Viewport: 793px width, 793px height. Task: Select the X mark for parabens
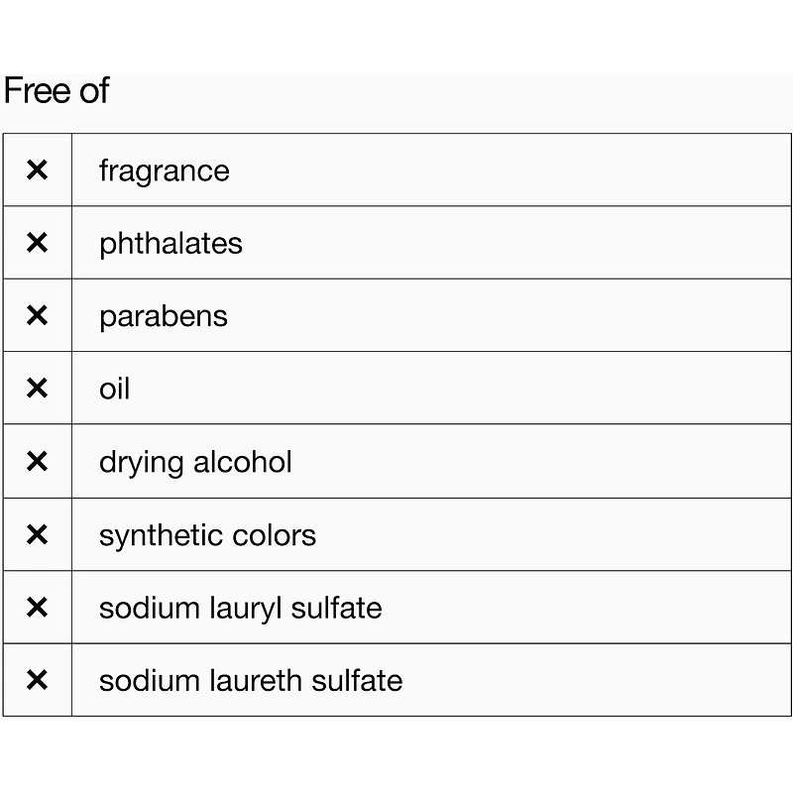pos(37,316)
